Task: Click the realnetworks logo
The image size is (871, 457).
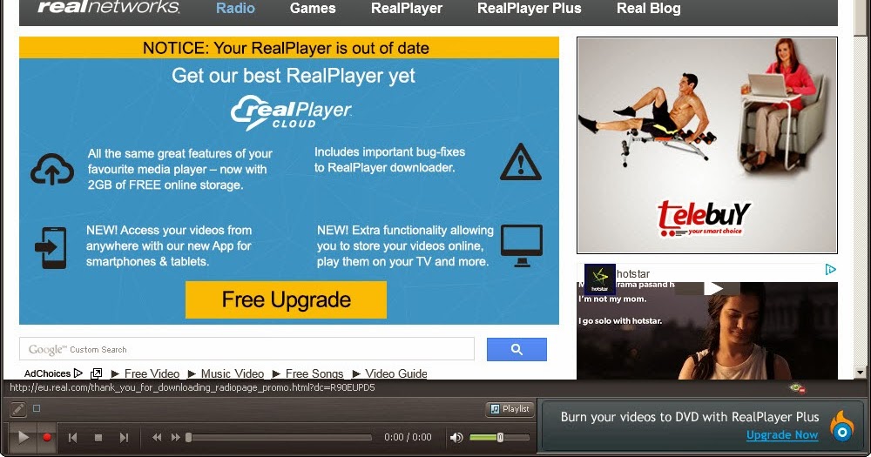Action: [109, 7]
